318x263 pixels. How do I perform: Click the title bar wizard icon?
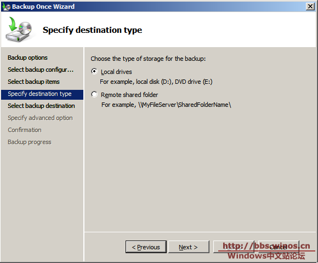coord(6,7)
